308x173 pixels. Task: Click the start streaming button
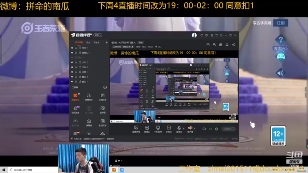pos(228,129)
